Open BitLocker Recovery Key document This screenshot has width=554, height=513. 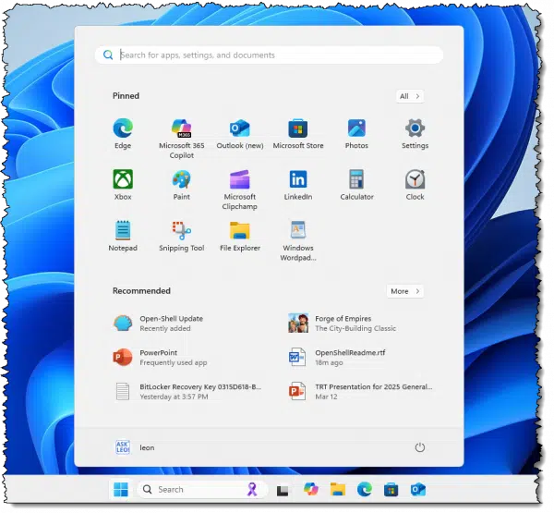click(187, 391)
